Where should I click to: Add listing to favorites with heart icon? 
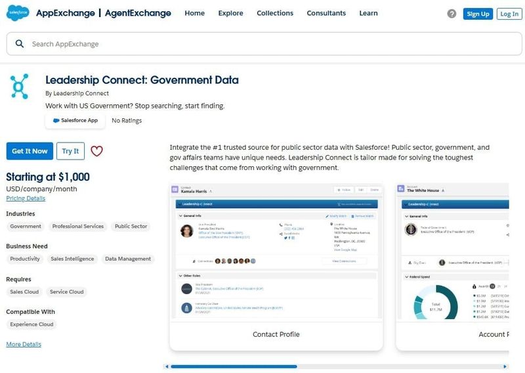[x=96, y=151]
